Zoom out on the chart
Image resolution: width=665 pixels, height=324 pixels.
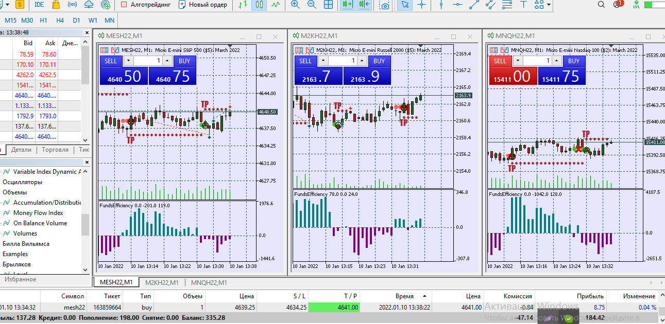[312, 5]
